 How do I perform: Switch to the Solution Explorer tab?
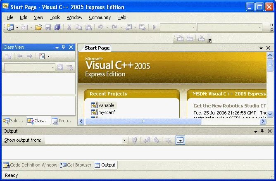point(14,121)
